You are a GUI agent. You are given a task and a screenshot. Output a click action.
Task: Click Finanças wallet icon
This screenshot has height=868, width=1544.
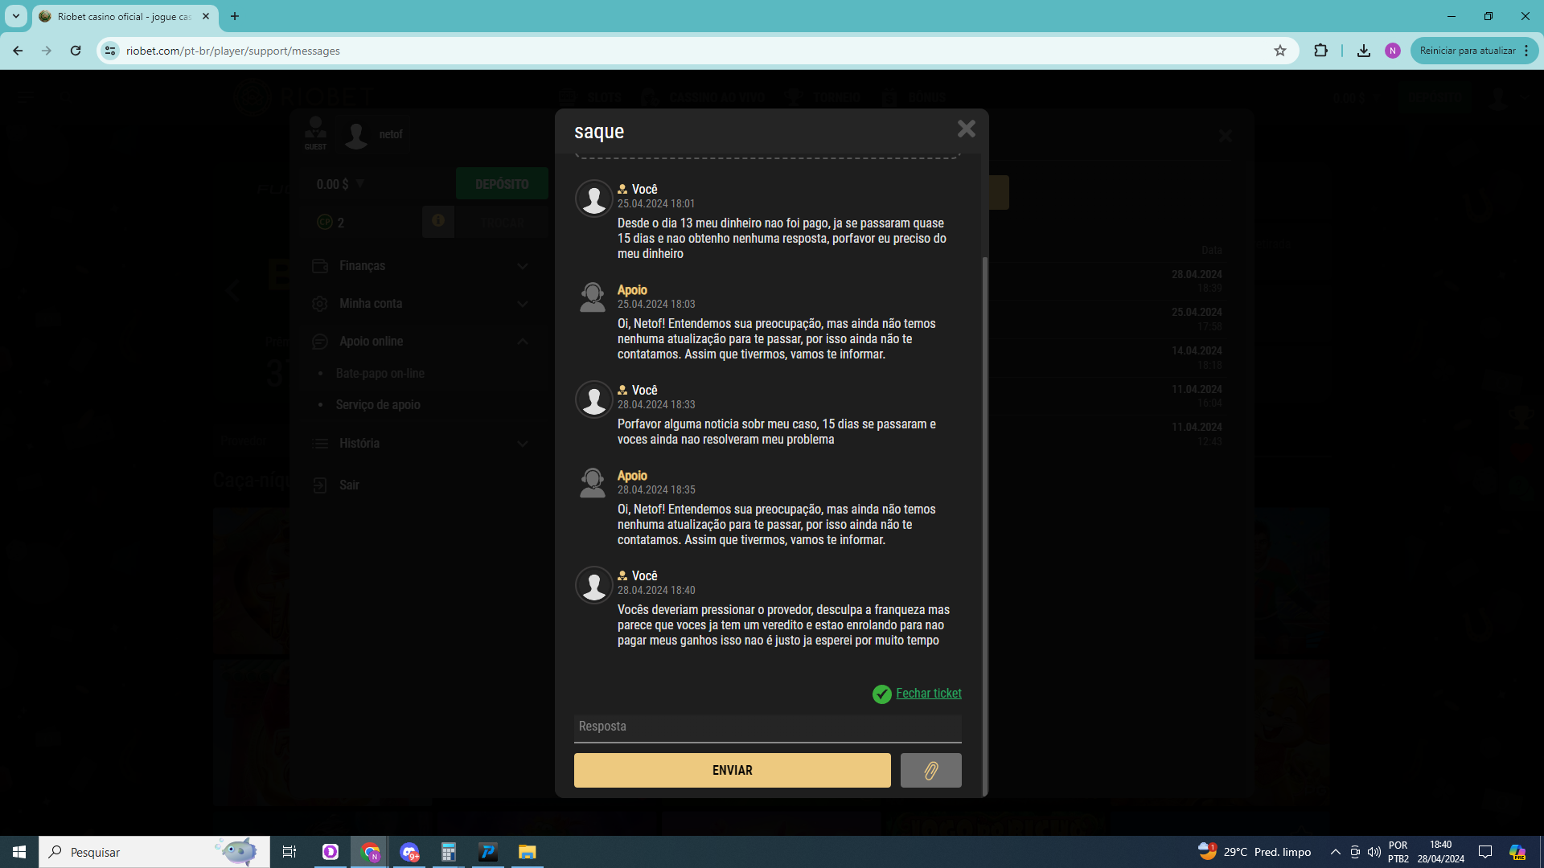320,266
